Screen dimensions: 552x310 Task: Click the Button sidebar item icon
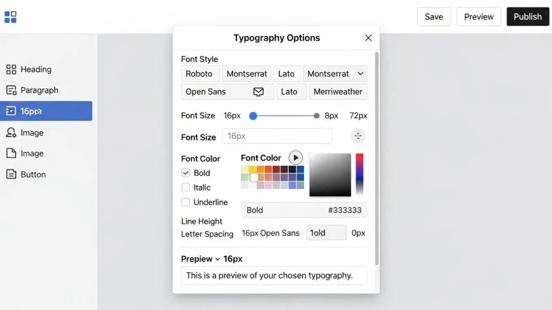pyautogui.click(x=11, y=174)
